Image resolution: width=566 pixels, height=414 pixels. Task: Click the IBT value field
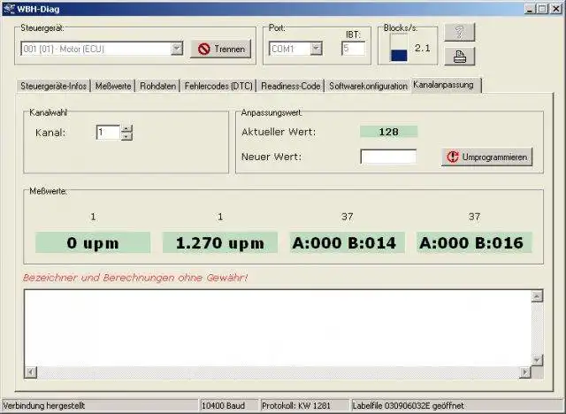(353, 49)
